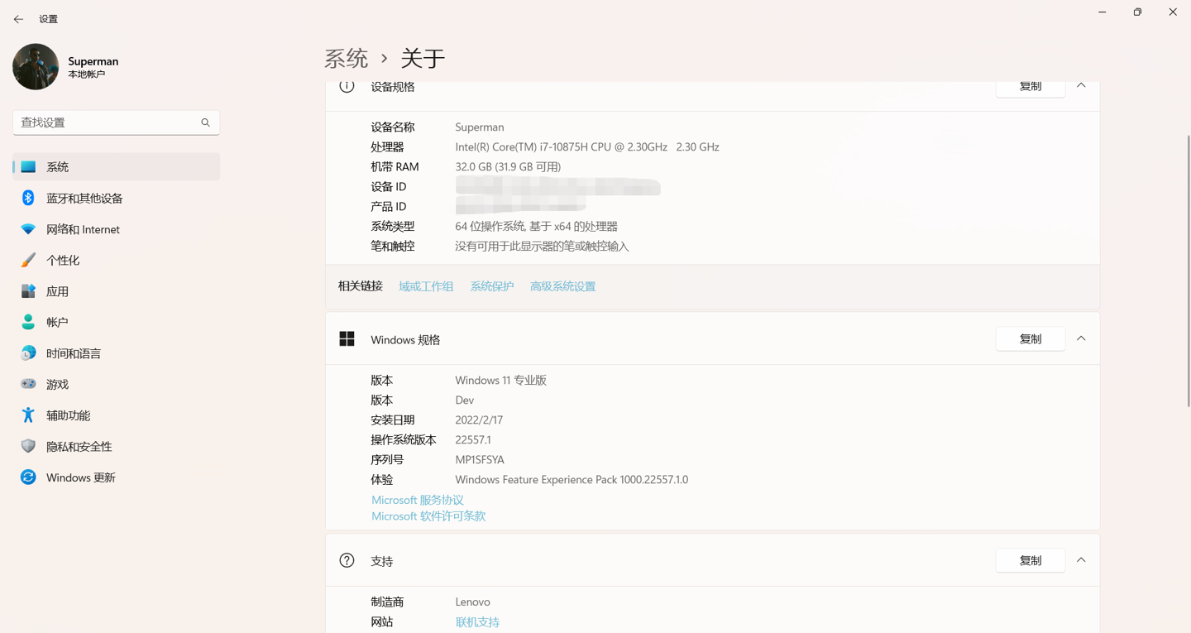The height and width of the screenshot is (633, 1191).
Task: Copy the device specifications with 复制
Action: (1031, 88)
